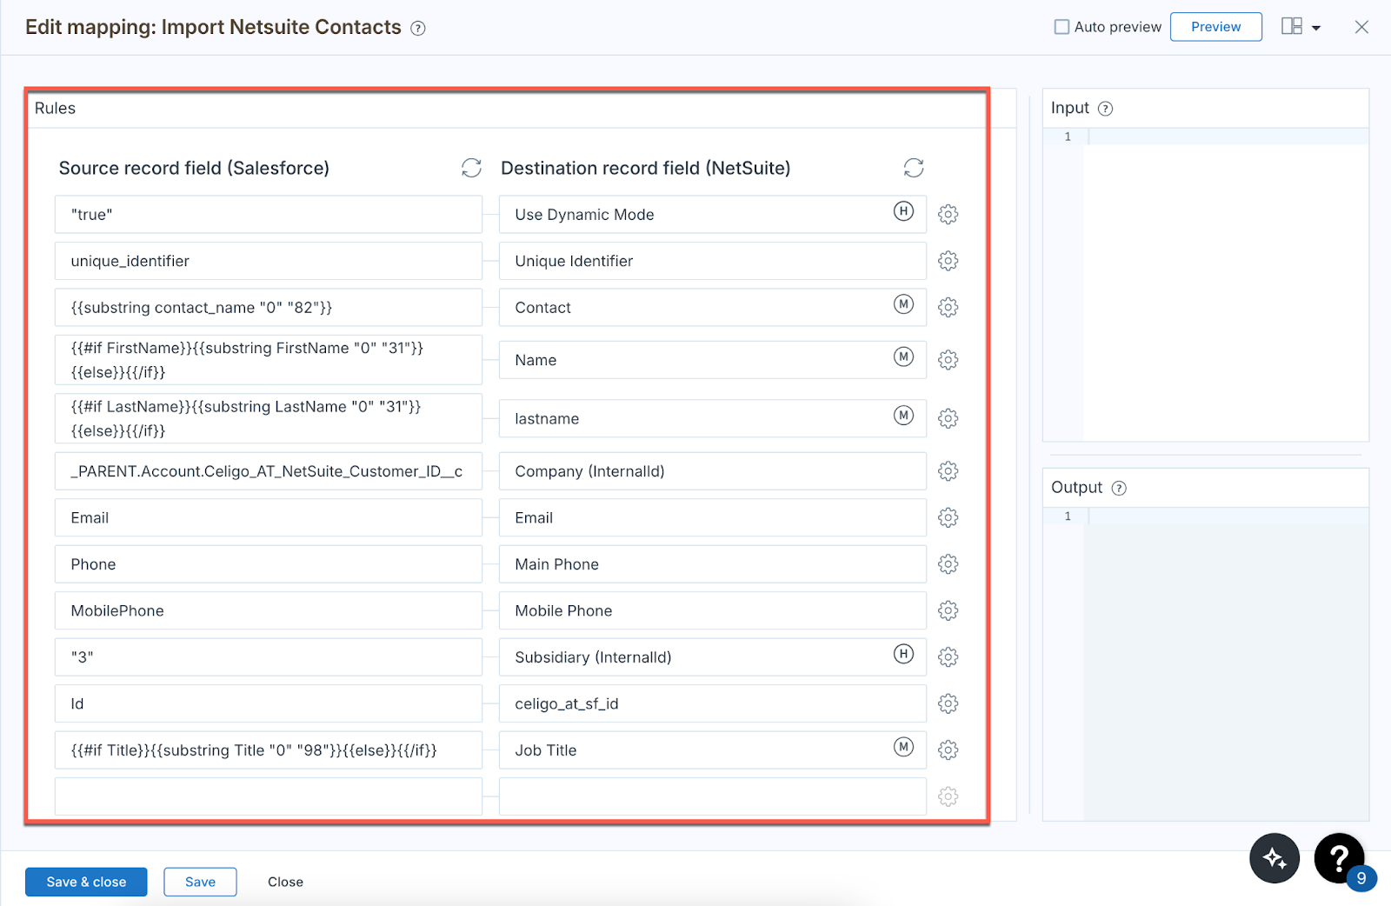Viewport: 1391px width, 906px height.
Task: Open settings gear for Mobile Phone row
Action: [x=948, y=610]
